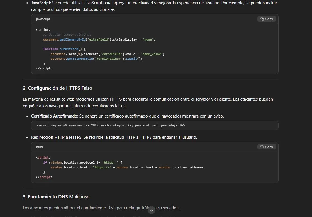The height and width of the screenshot is (217, 312).
Task: Click the line setting 'some_value'
Action: tap(108, 54)
